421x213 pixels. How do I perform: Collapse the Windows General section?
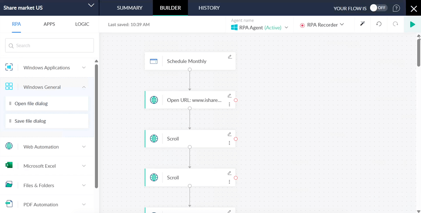coord(84,87)
